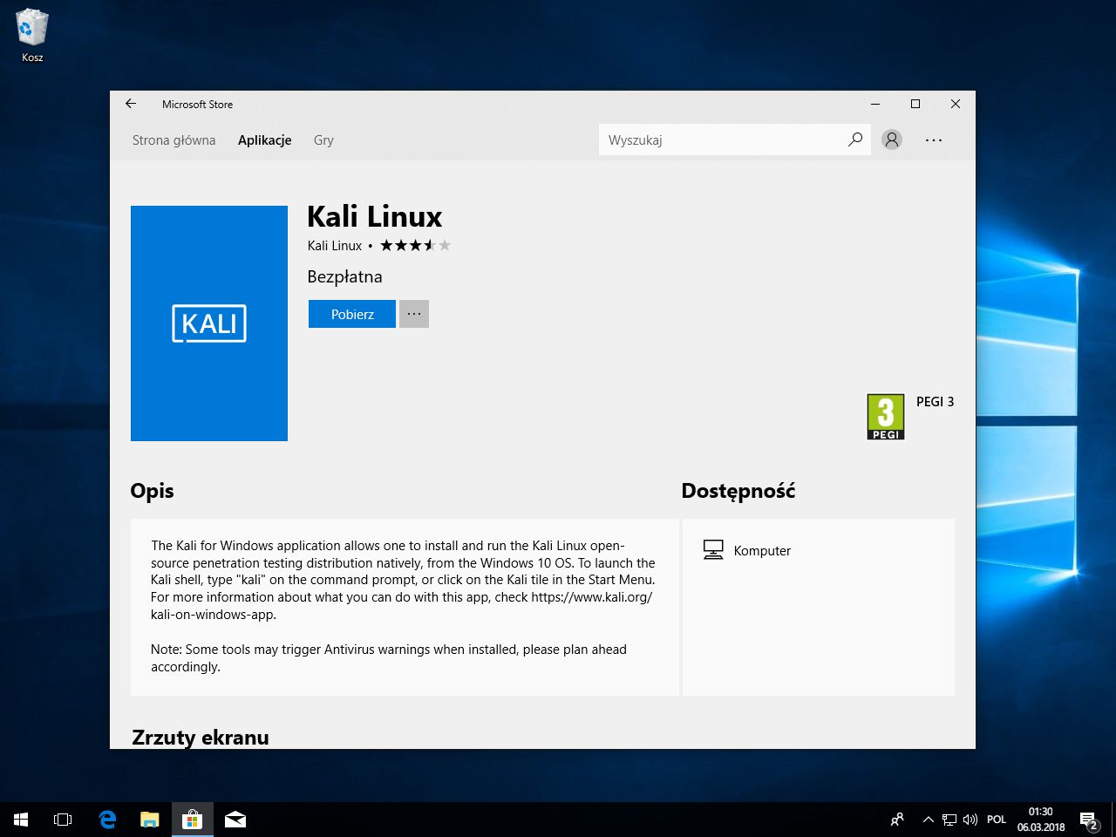Open options next to the Pobierz button
1116x837 pixels.
click(413, 313)
